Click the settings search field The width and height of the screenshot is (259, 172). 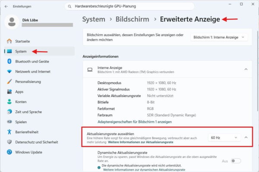tap(129, 6)
